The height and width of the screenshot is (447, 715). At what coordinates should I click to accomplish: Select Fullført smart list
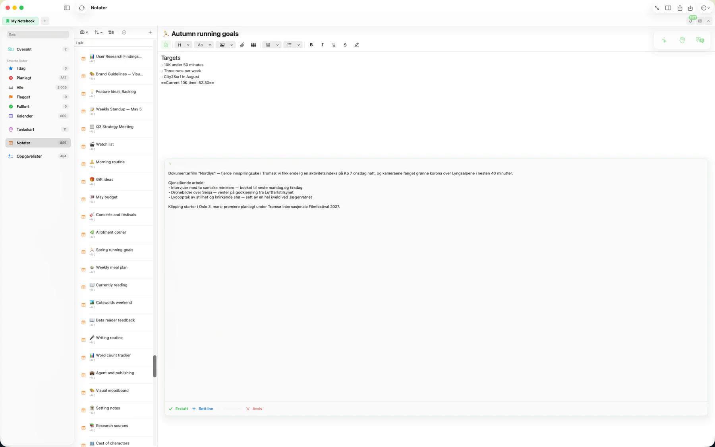pos(38,106)
